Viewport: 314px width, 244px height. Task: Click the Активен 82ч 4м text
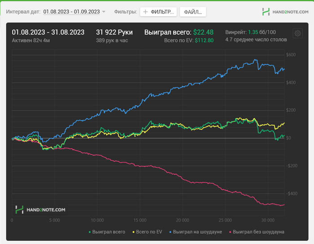31,40
